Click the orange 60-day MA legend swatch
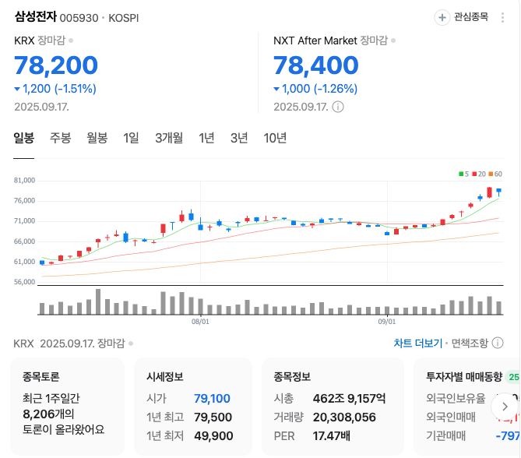 pos(491,174)
